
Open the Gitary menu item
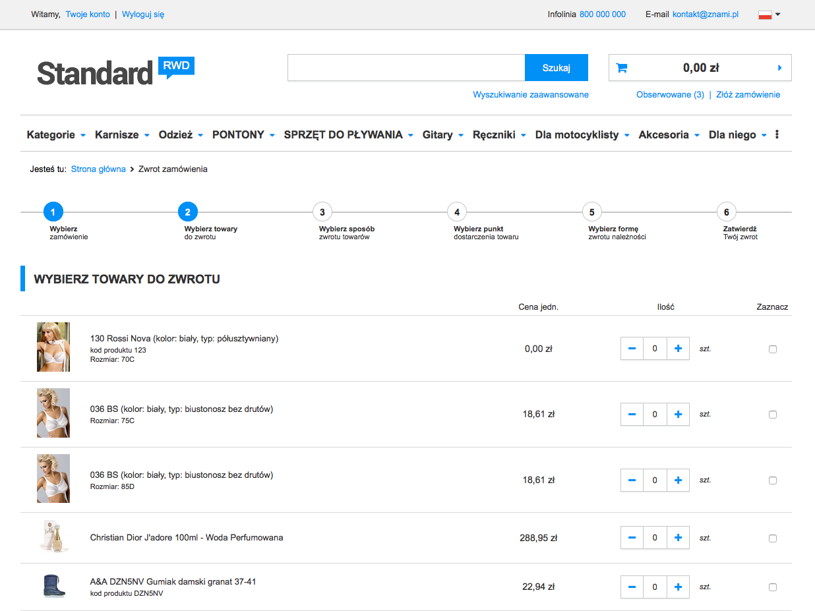coord(442,134)
